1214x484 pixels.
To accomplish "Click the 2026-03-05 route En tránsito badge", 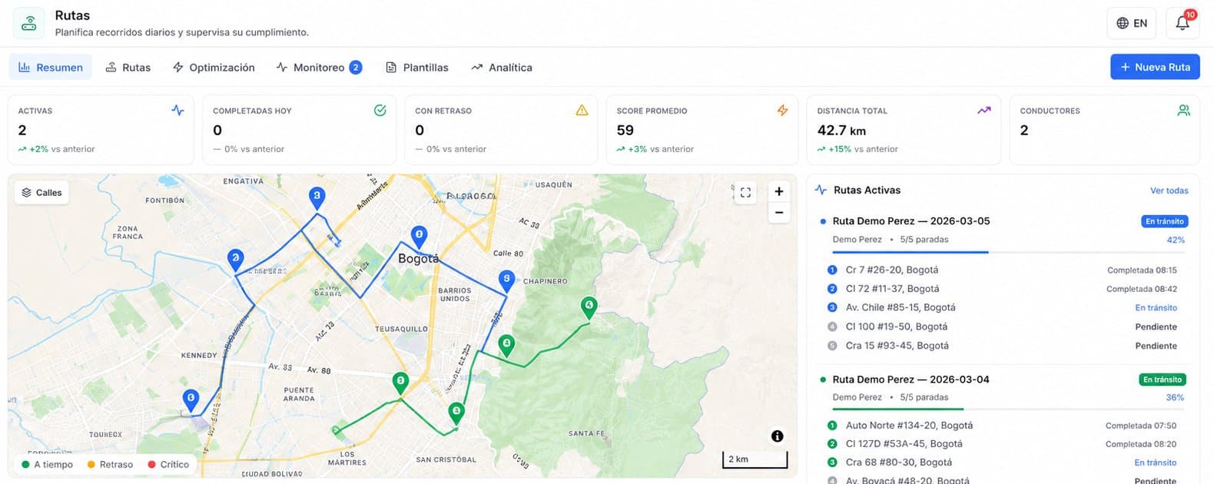I will click(1165, 221).
